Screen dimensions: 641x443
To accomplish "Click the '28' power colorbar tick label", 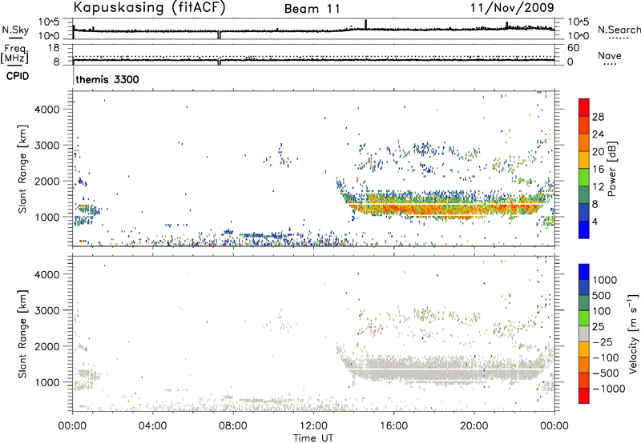I will point(598,117).
